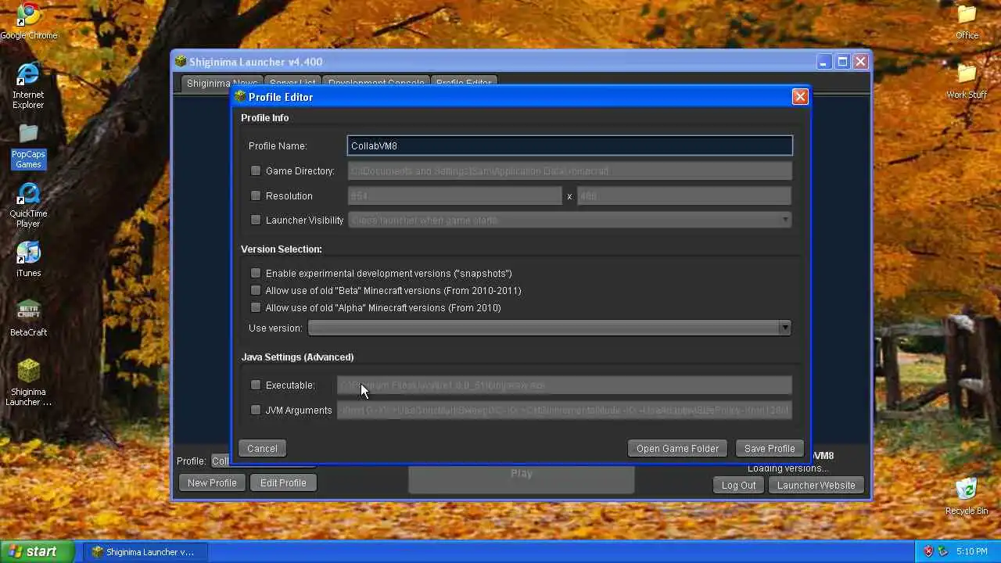Click the 'Loading versions...' status text
The height and width of the screenshot is (563, 1001).
788,468
